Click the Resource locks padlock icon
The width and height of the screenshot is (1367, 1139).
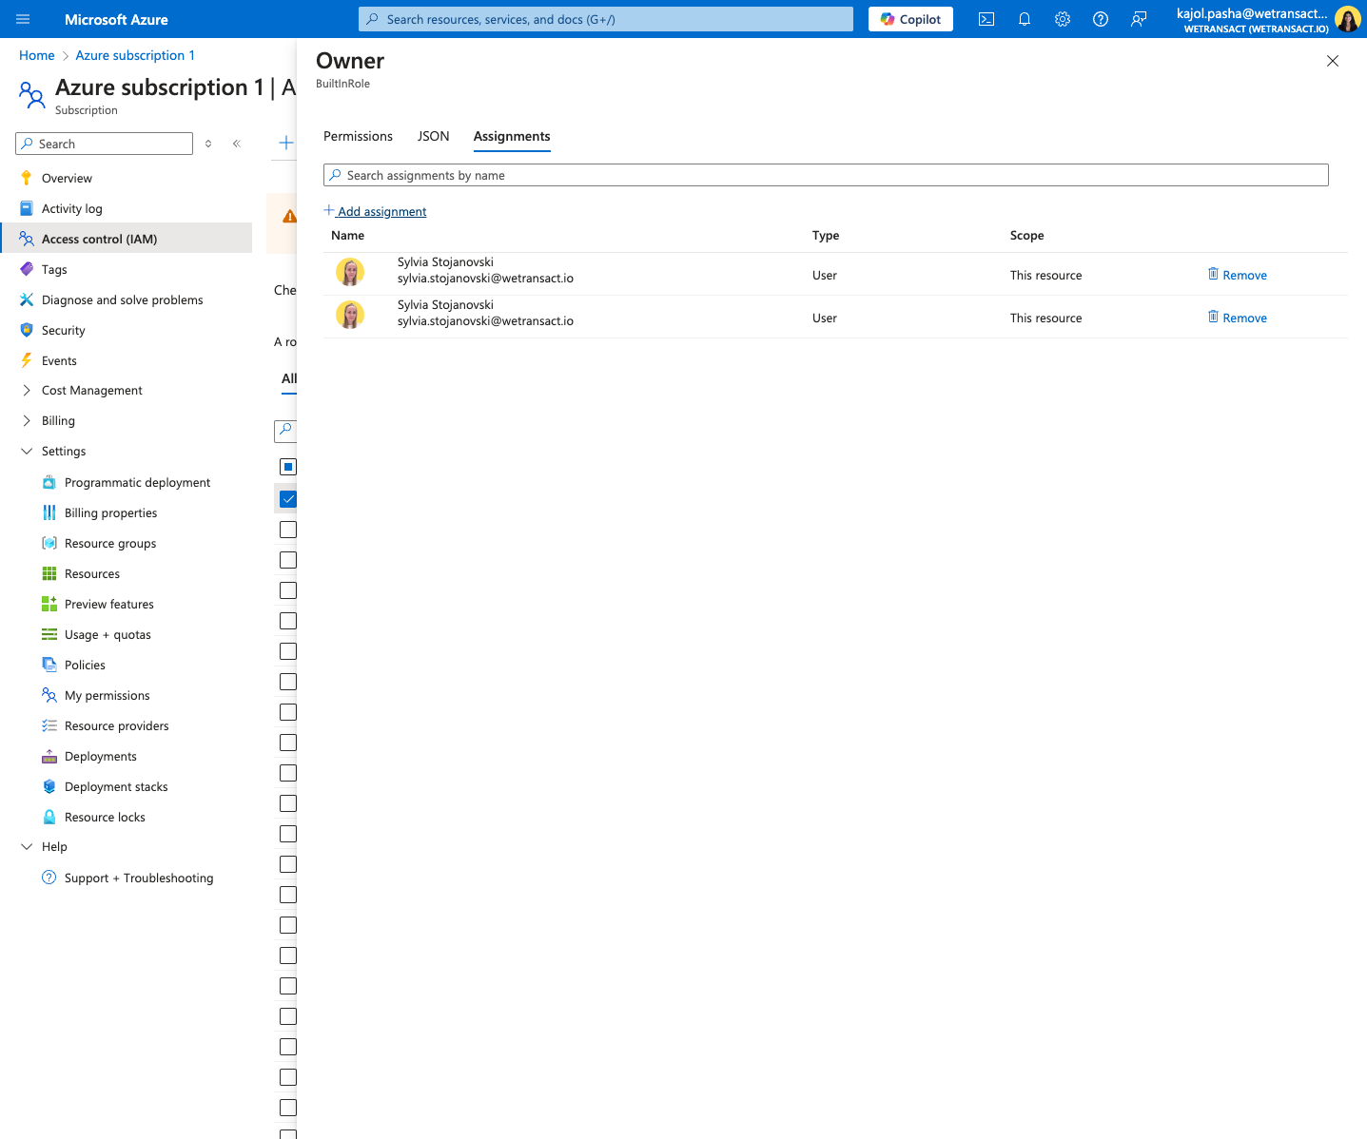[x=49, y=817]
